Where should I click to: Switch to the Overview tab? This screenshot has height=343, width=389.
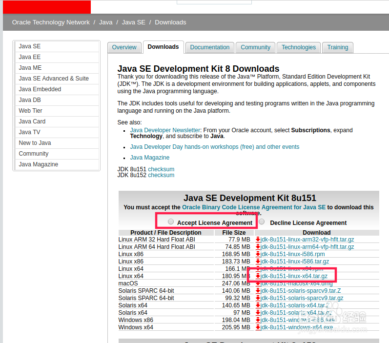[124, 47]
